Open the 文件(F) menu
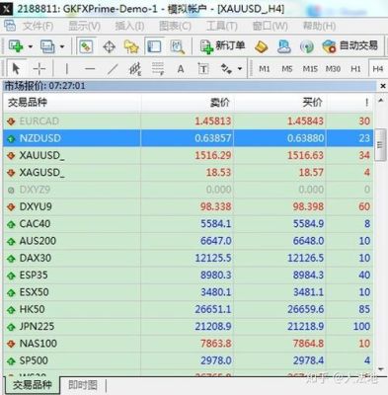This screenshot has width=388, height=395. click(x=38, y=26)
